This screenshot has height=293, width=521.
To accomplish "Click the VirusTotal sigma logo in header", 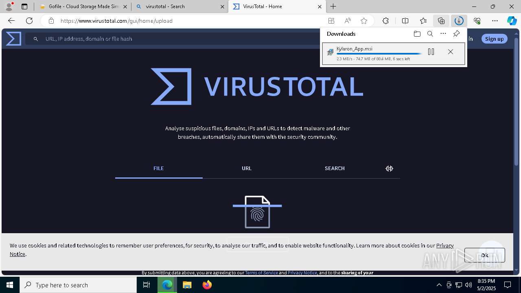I will point(13,39).
